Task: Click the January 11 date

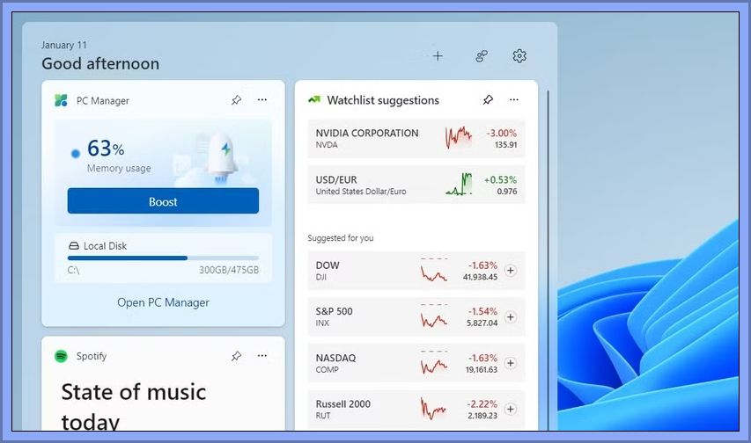Action: (63, 45)
